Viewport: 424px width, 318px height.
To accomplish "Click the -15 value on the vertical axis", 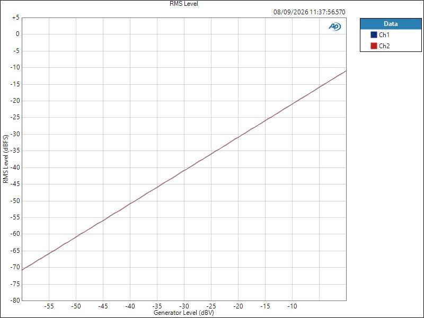I will (x=15, y=84).
